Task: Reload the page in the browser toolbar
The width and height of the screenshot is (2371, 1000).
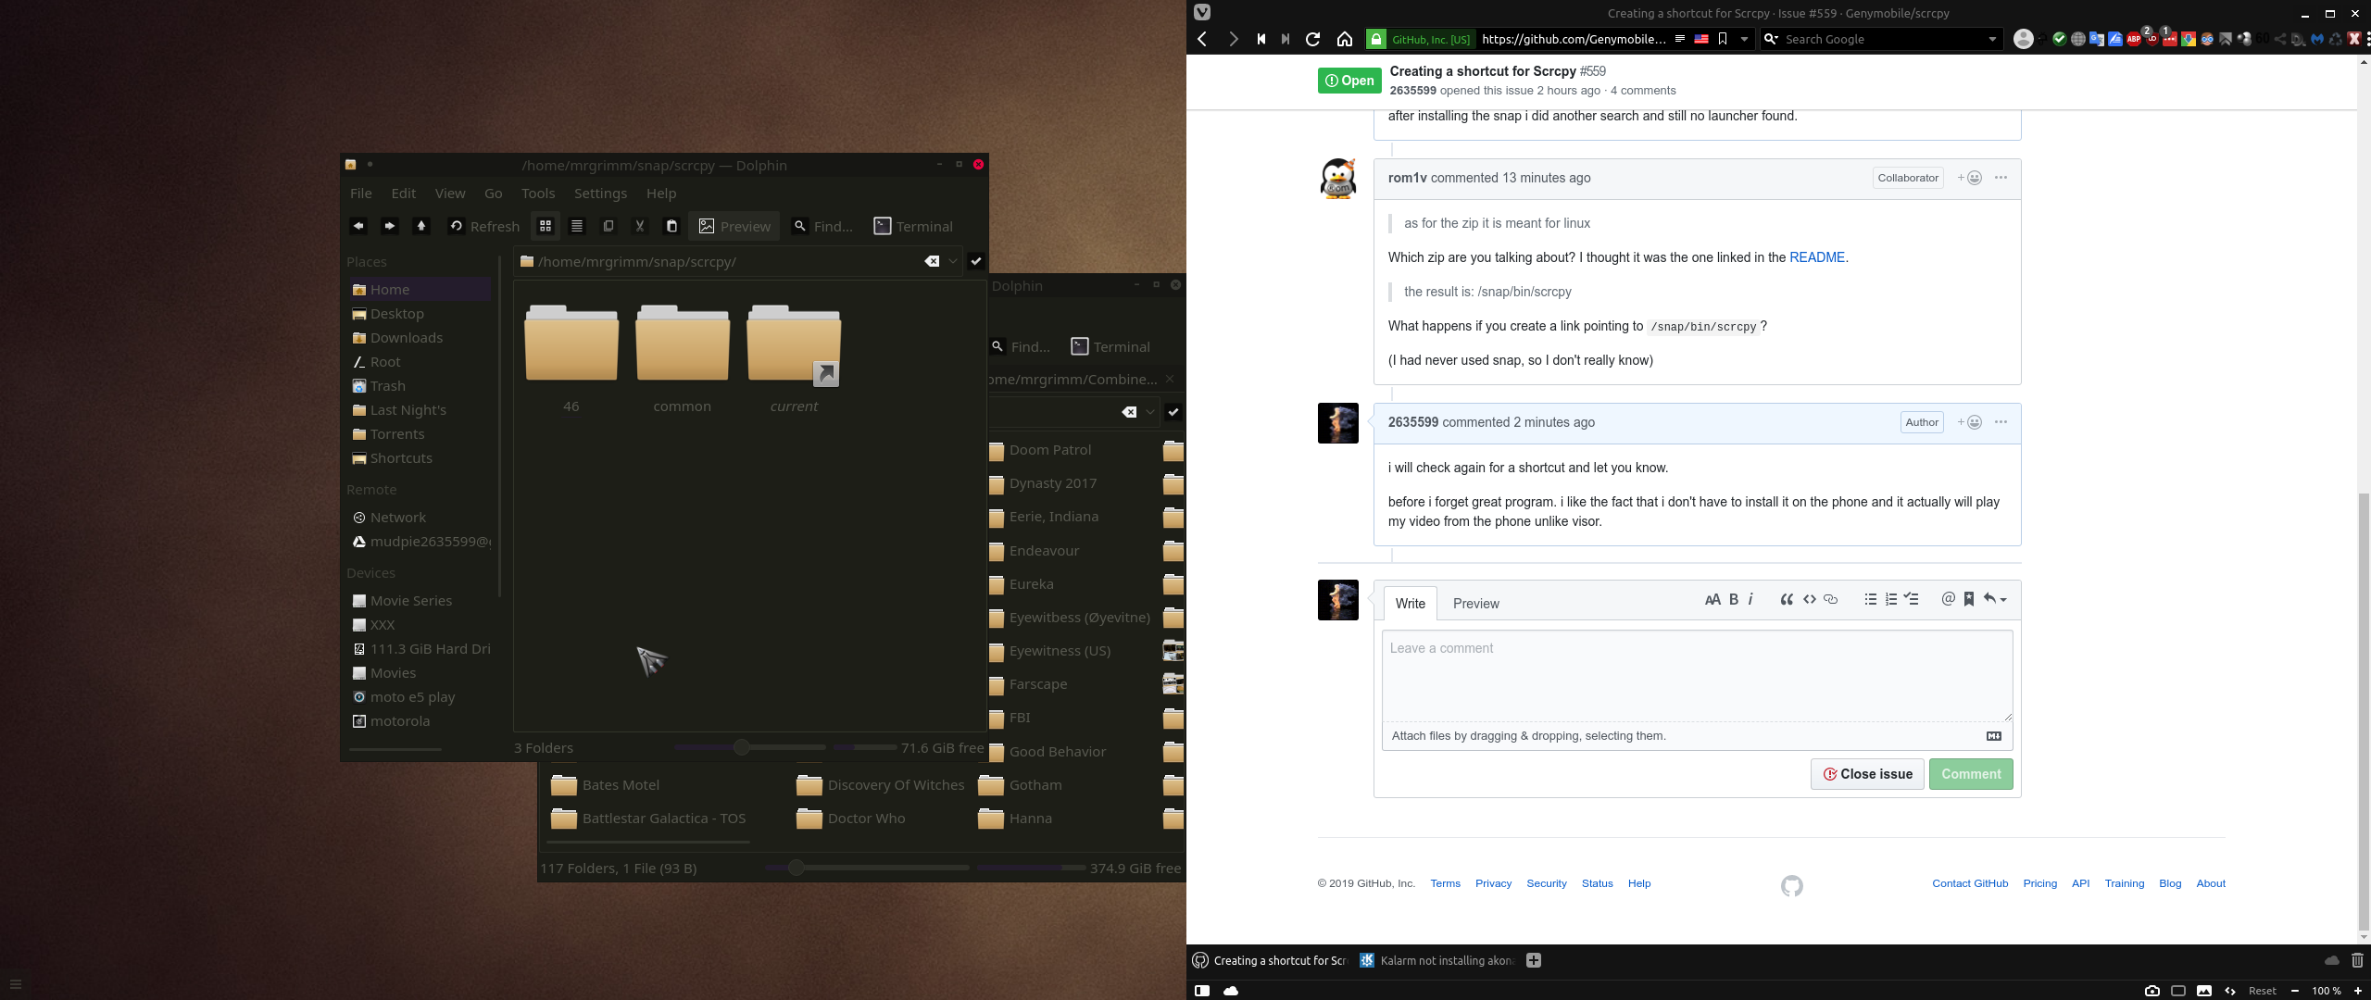Action: coord(1312,39)
